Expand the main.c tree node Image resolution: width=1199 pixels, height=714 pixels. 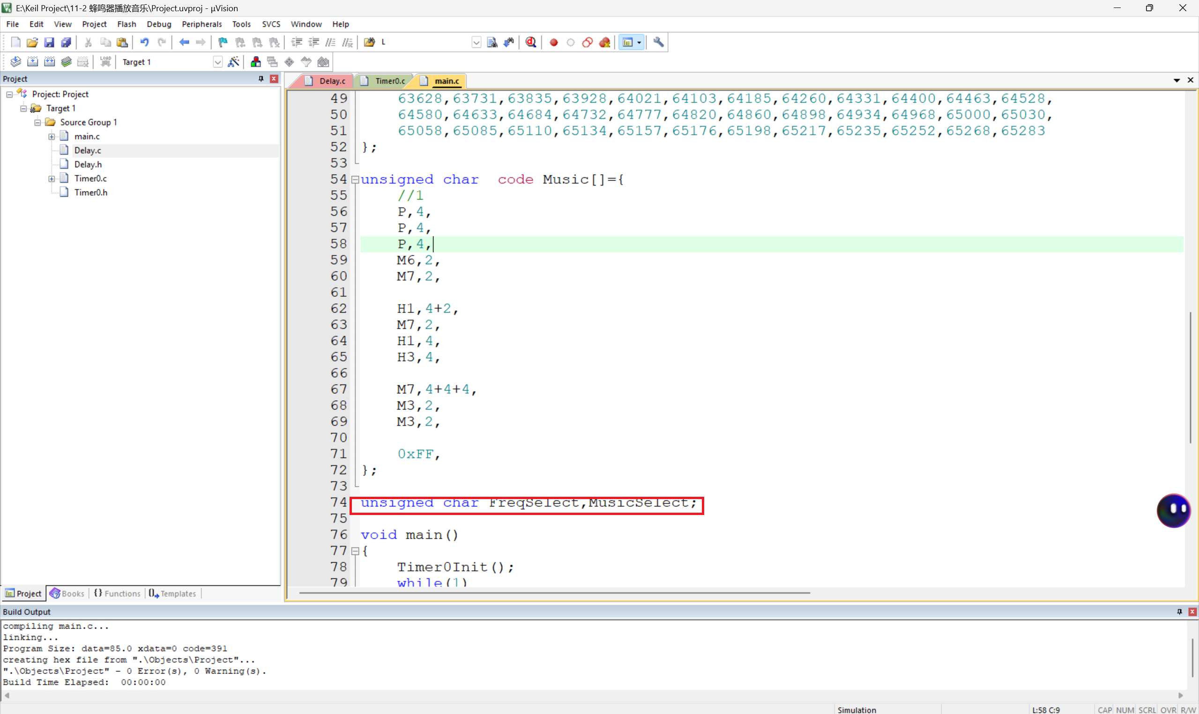(52, 137)
